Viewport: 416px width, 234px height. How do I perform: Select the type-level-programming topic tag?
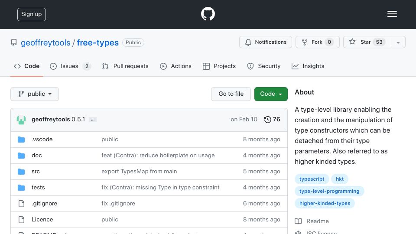[x=329, y=191]
